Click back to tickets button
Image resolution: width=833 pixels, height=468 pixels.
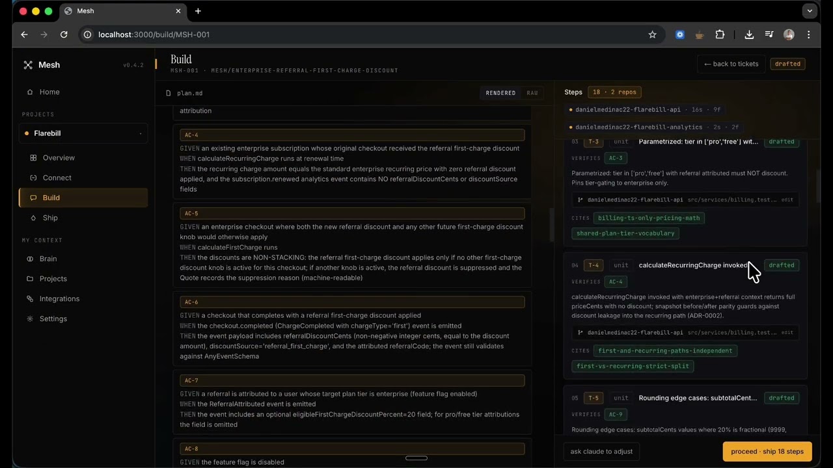point(731,64)
